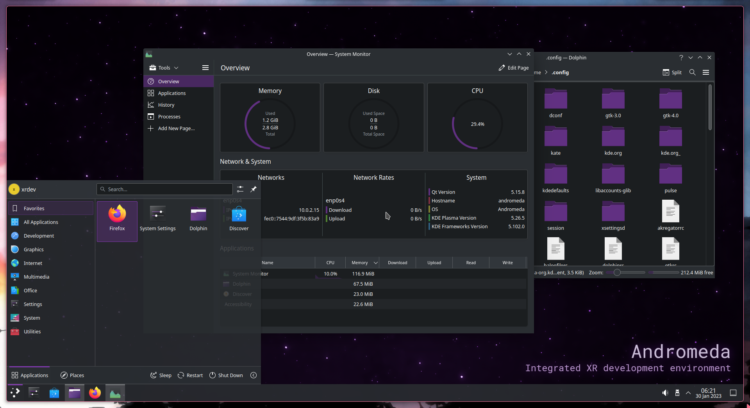This screenshot has height=408, width=750.
Task: Pin the application launcher open
Action: click(x=254, y=189)
